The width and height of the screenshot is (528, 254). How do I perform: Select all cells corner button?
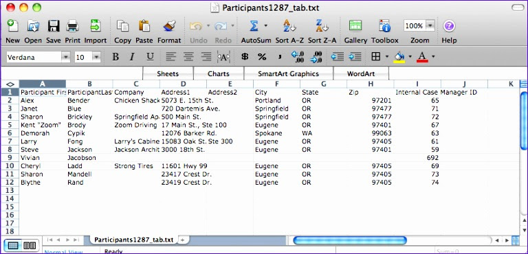[10, 84]
